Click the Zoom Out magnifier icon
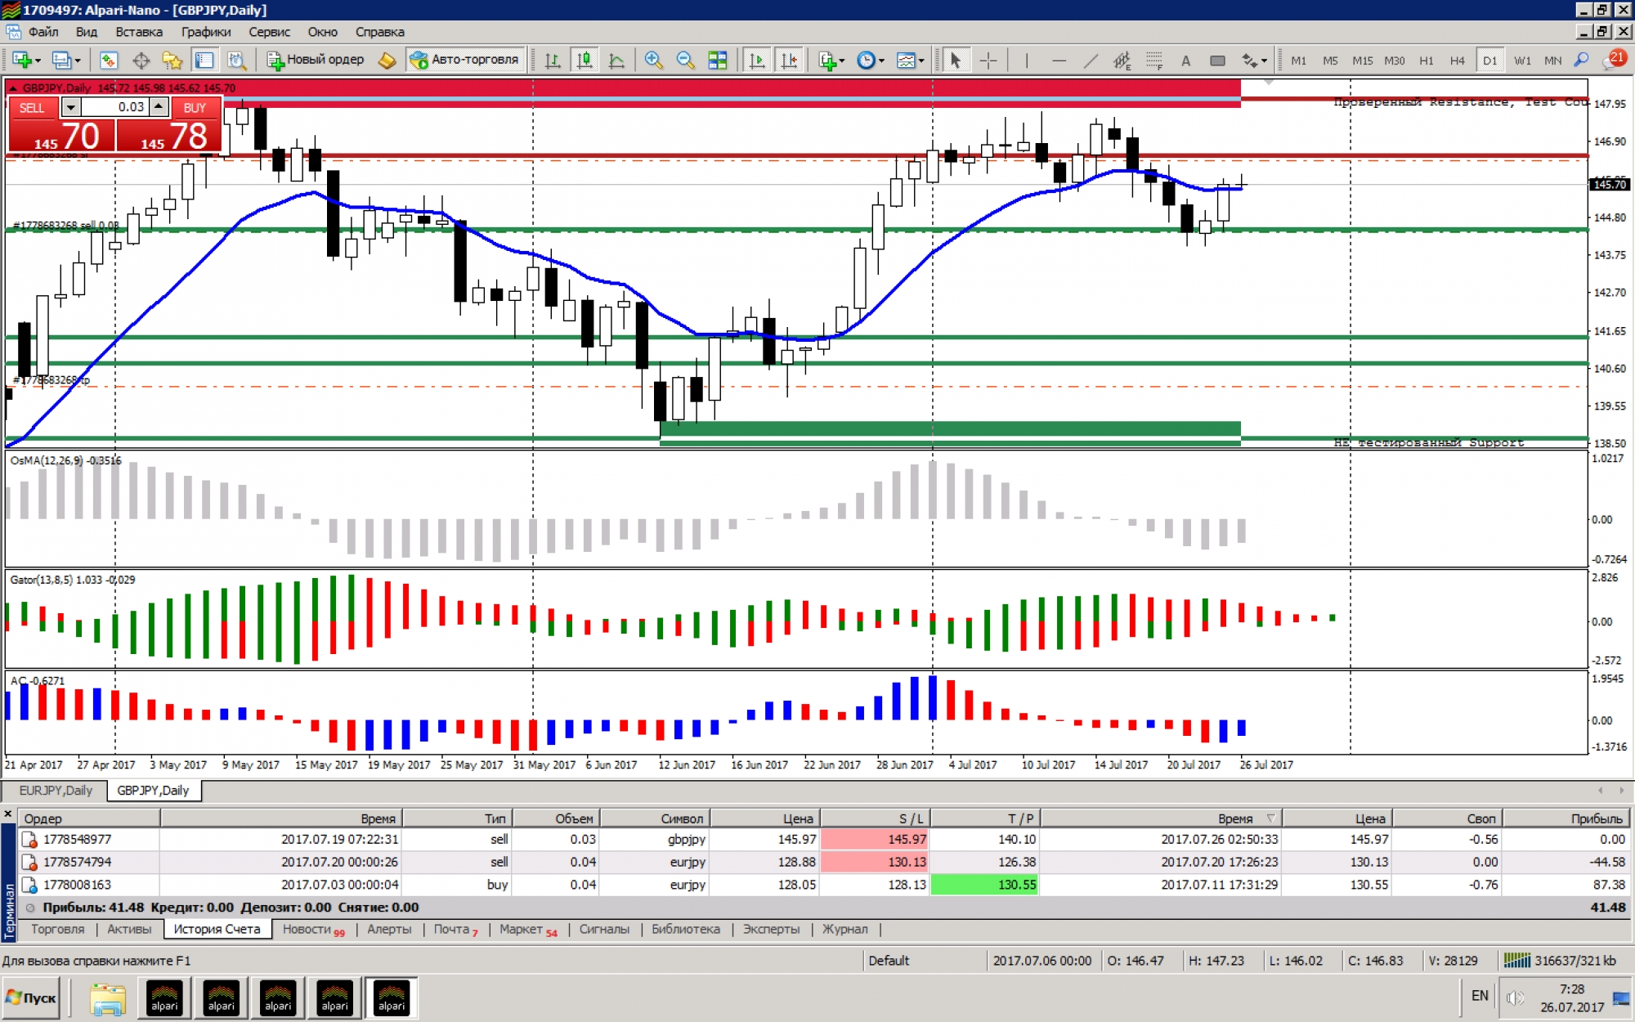 pos(685,60)
